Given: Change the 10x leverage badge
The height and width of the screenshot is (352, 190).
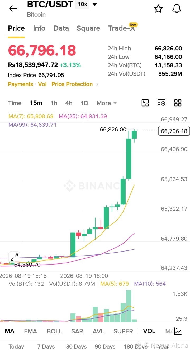Looking at the screenshot, I should (82, 4).
